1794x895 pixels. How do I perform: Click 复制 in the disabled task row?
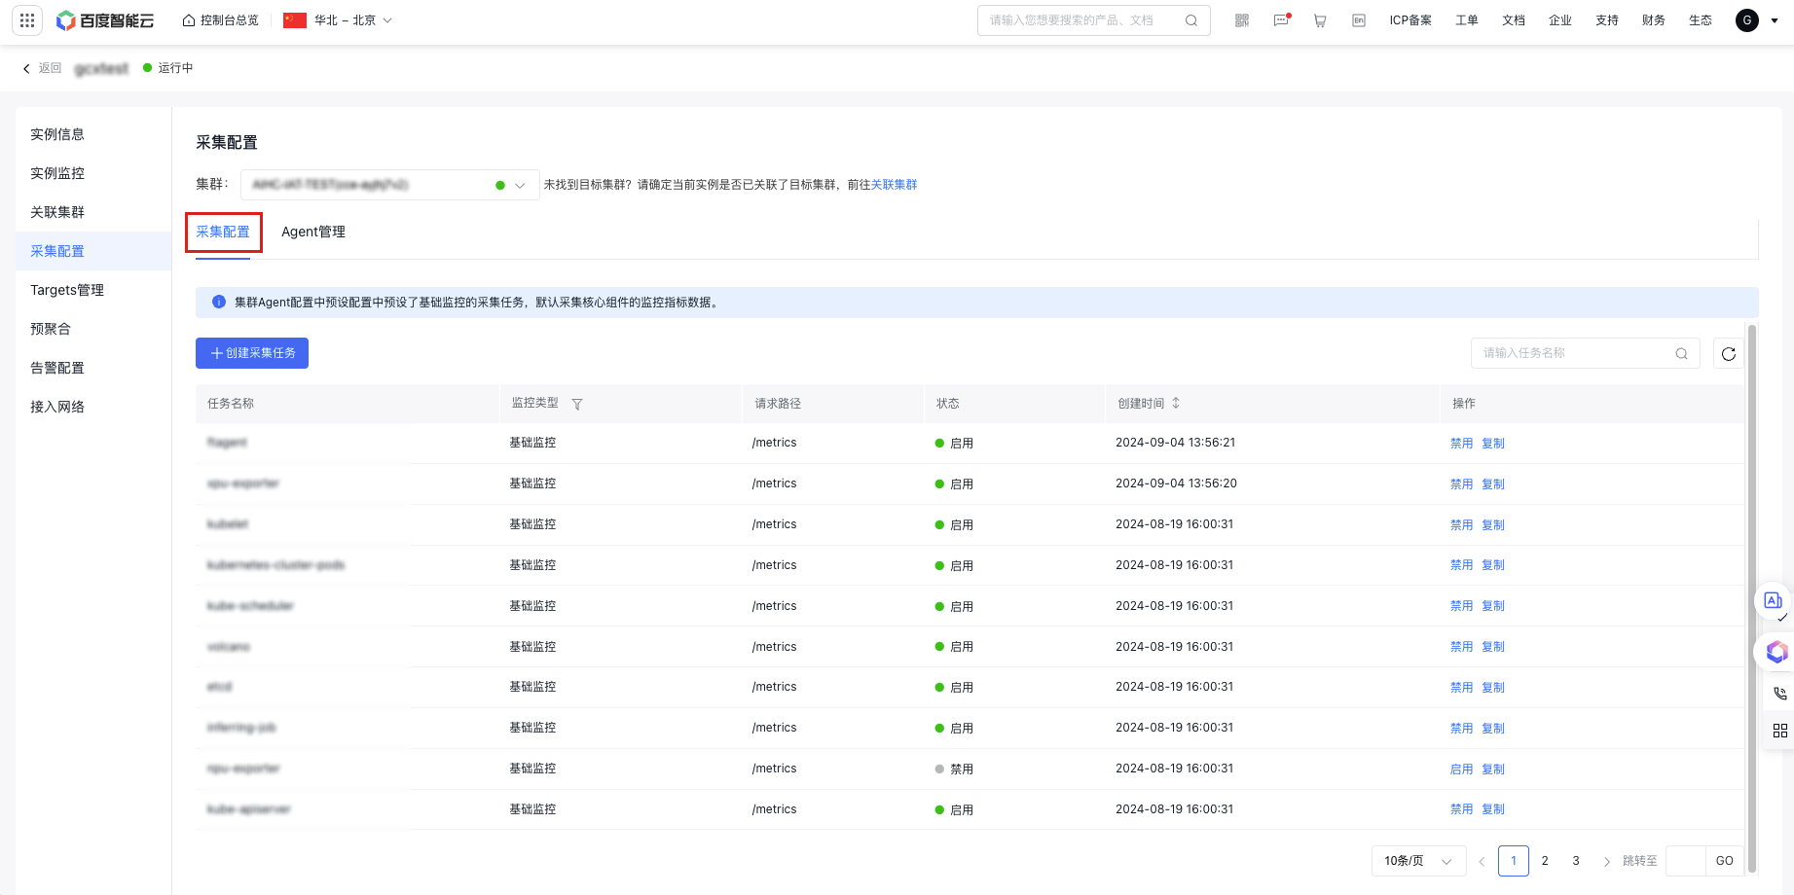(1493, 770)
